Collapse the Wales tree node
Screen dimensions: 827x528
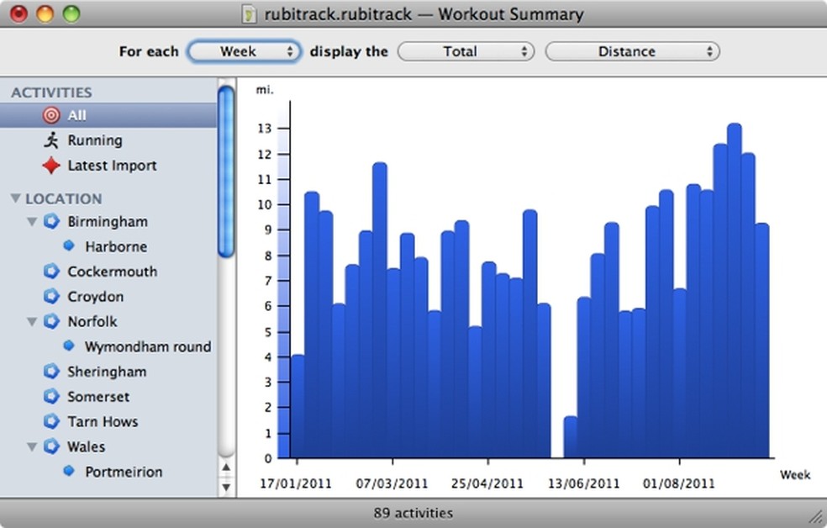32,446
